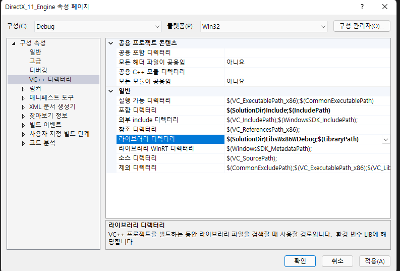Select the 링커 tree item
400x271 pixels.
pyautogui.click(x=35, y=88)
